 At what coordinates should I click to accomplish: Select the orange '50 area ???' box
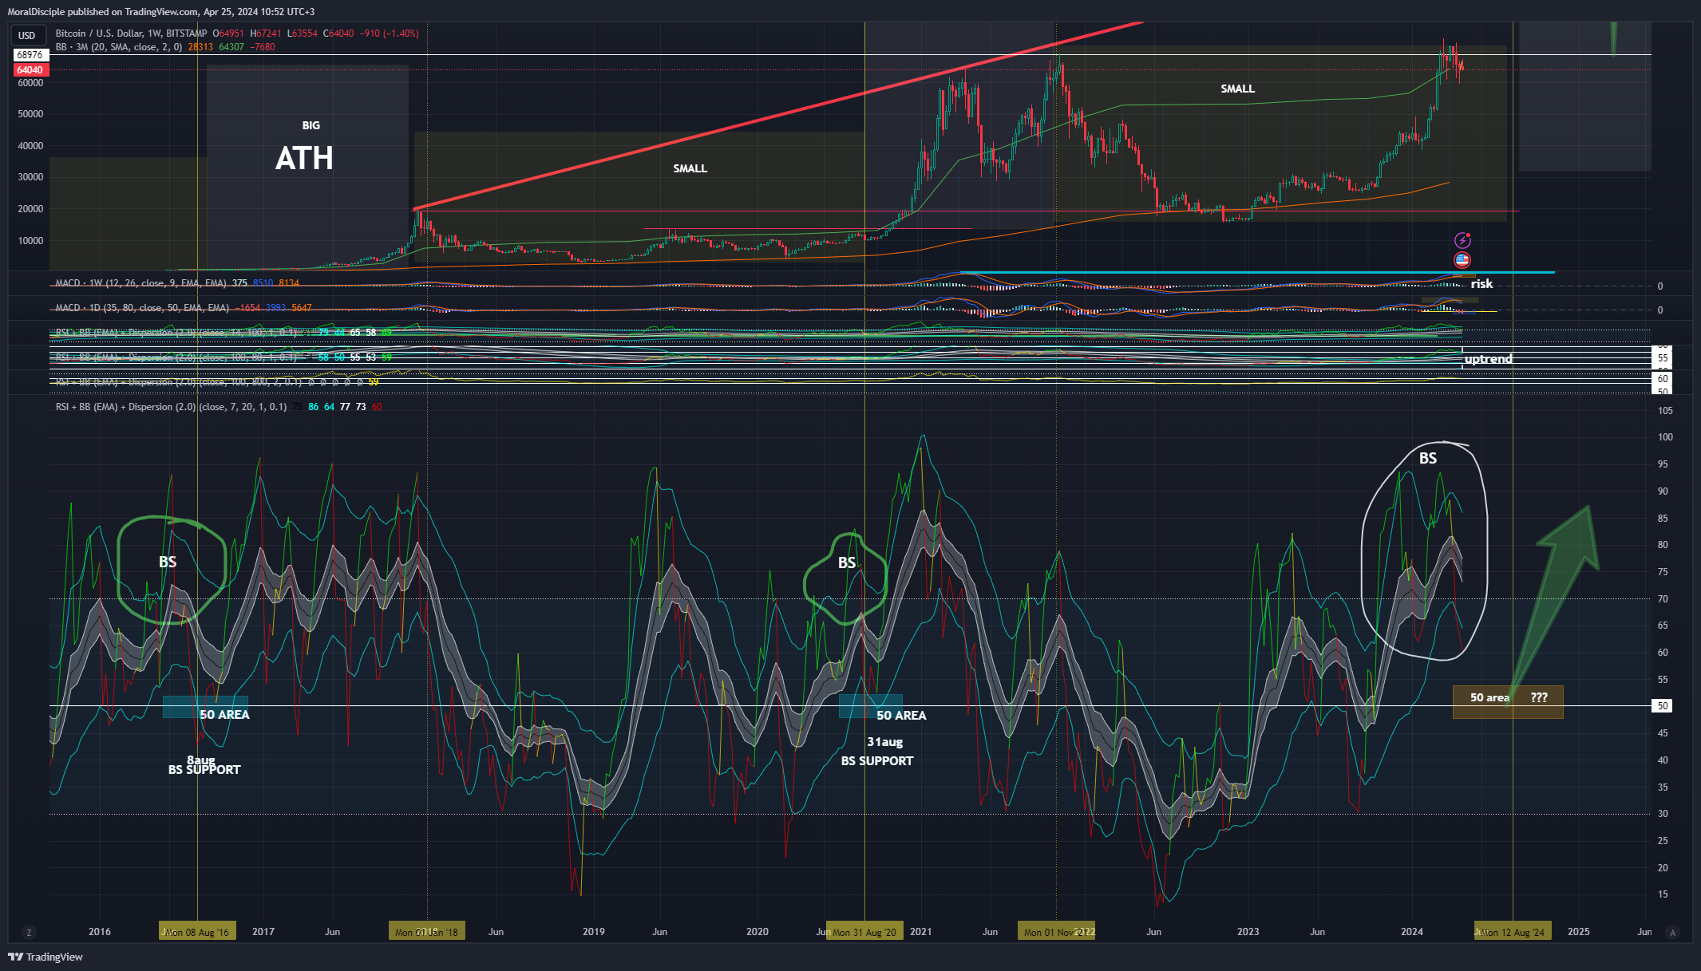1508,702
